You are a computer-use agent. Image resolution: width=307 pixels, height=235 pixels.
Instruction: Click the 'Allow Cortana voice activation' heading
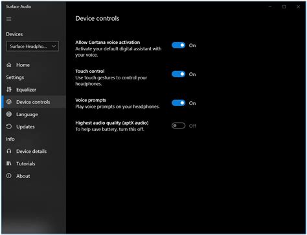(108, 42)
